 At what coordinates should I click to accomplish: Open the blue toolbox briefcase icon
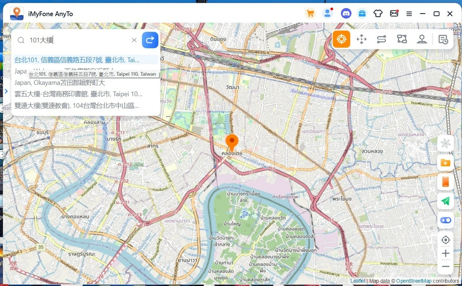pyautogui.click(x=362, y=14)
